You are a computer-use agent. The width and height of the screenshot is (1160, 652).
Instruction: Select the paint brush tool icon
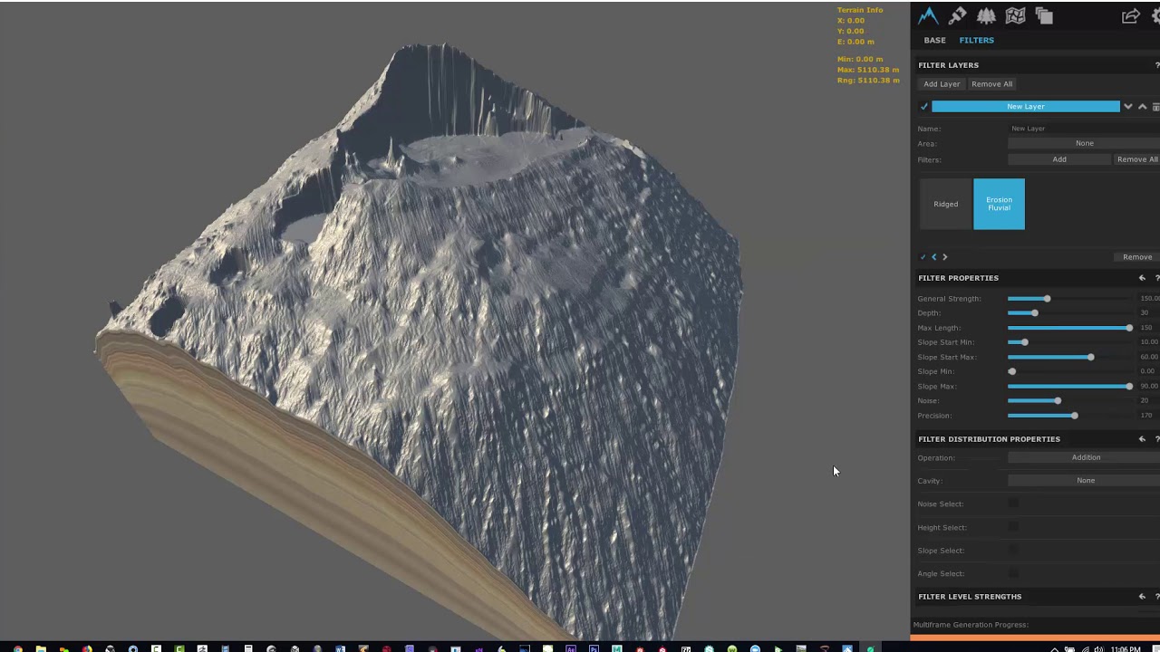tap(957, 15)
